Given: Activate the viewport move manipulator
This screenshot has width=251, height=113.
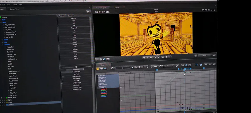Looking at the screenshot, I should 100,59.
